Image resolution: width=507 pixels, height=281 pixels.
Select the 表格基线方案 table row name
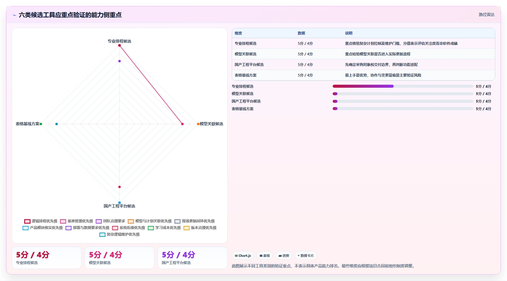tap(246, 75)
